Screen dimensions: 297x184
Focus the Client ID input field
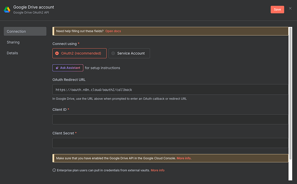click(x=170, y=119)
